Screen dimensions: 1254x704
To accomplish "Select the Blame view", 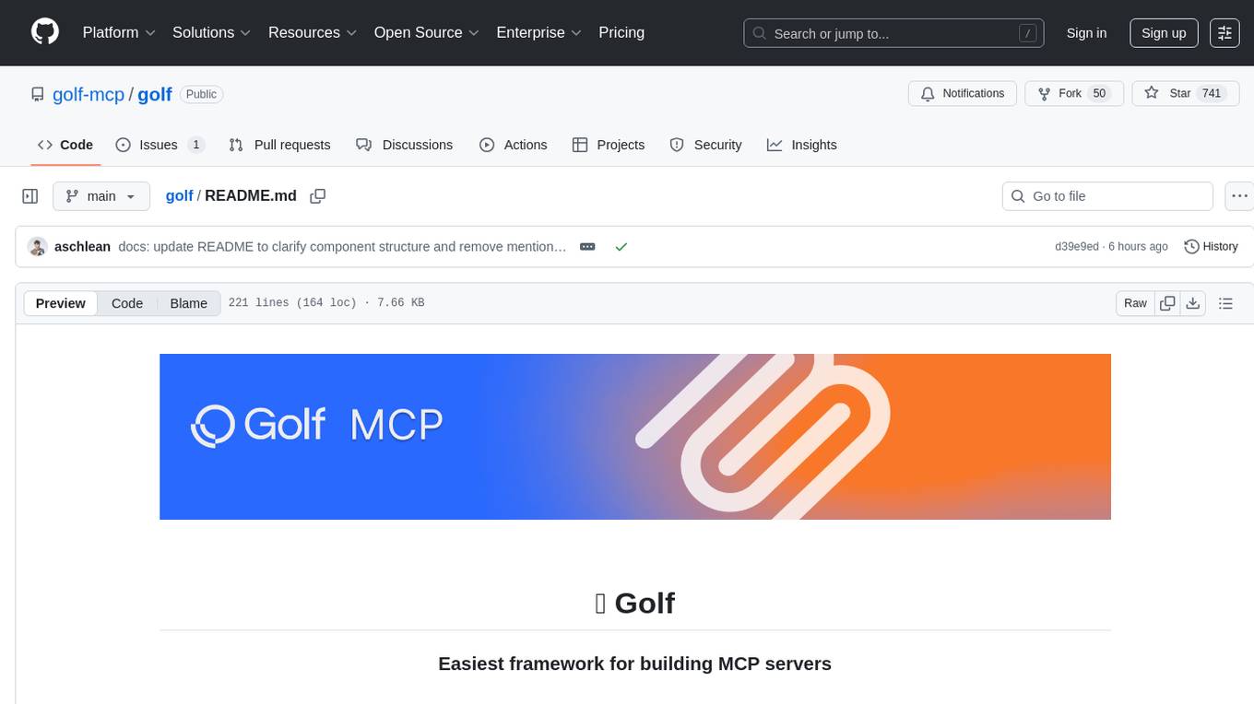I will (188, 303).
